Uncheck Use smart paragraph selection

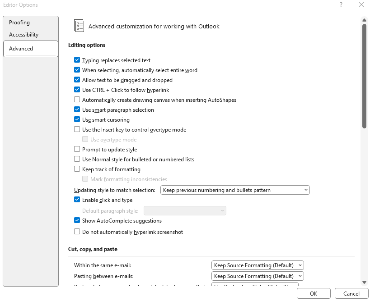pyautogui.click(x=77, y=109)
